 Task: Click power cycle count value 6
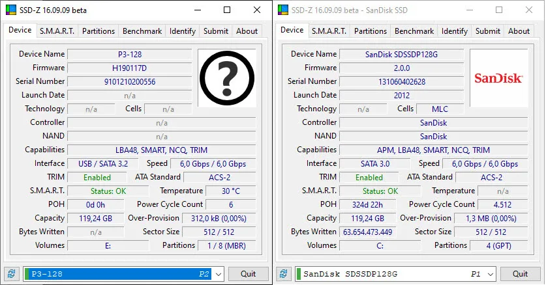[x=231, y=204]
